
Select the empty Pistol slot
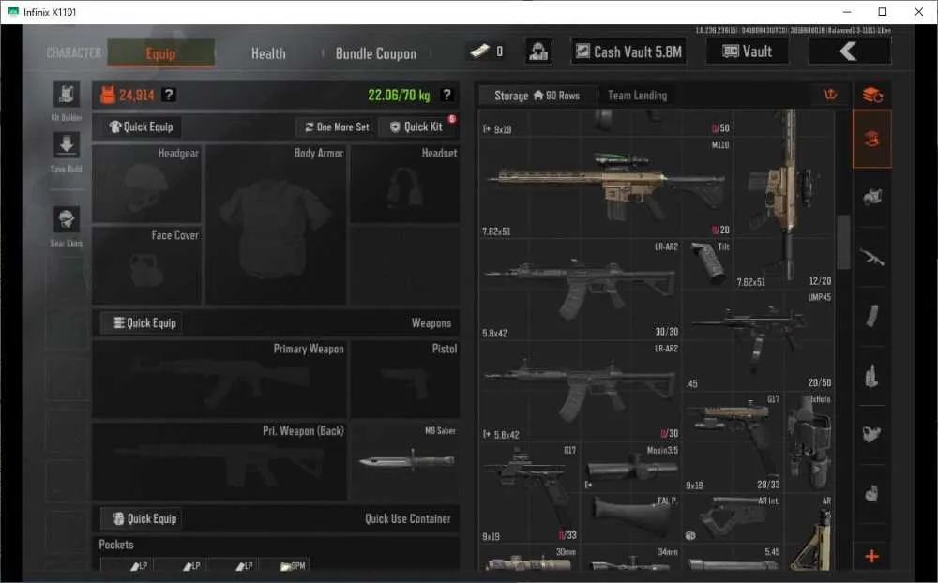point(405,379)
